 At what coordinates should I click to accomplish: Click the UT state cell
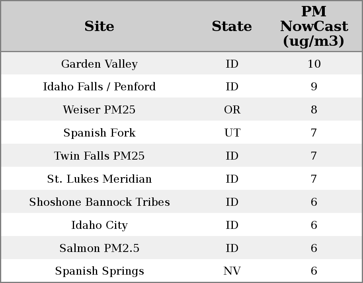(x=232, y=133)
